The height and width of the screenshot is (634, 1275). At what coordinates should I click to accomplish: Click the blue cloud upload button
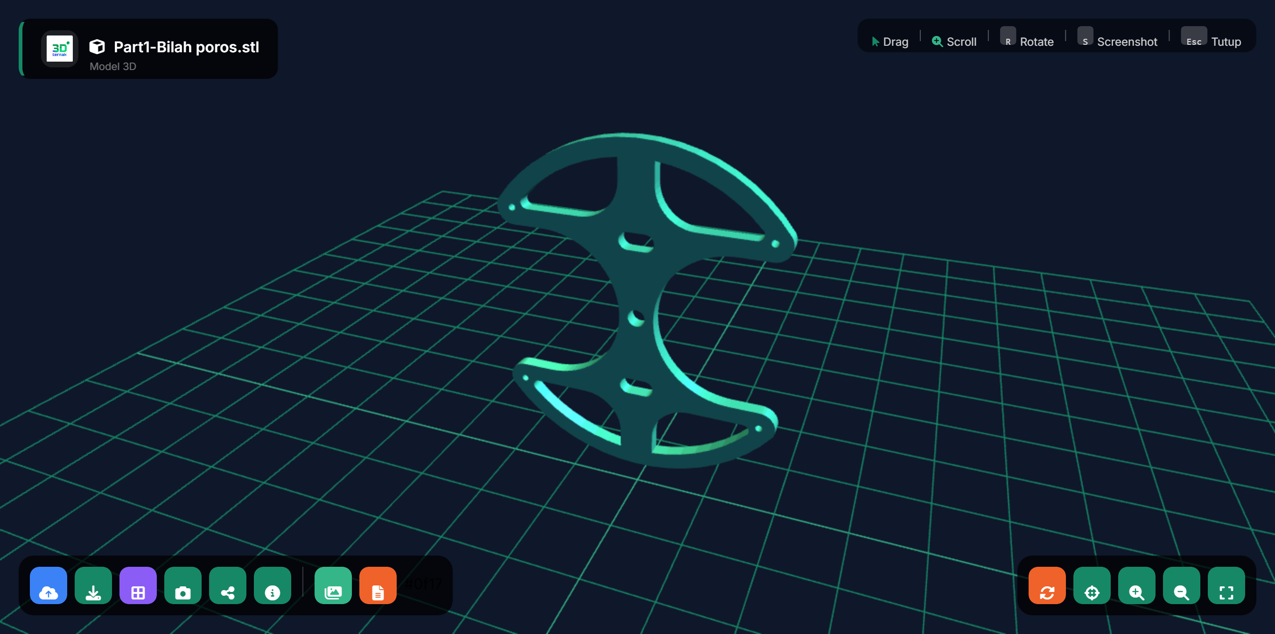pos(49,585)
